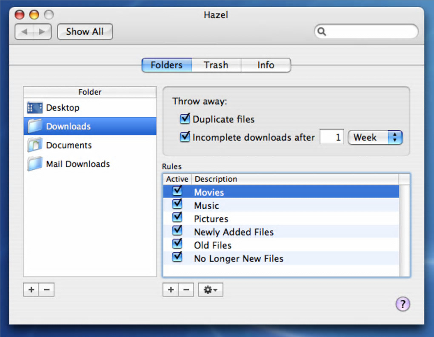The height and width of the screenshot is (337, 434).
Task: Click the Downloads folder icon
Action: pyautogui.click(x=35, y=126)
